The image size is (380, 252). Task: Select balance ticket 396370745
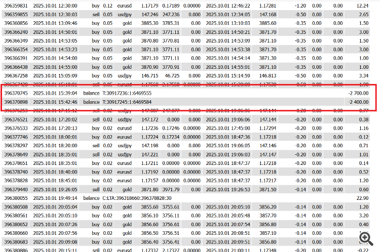[x=16, y=93]
